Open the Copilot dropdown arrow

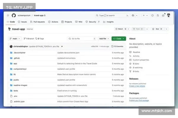(x=137, y=15)
